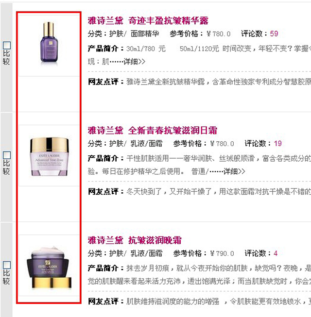Select category 乳液/面霜 of the day cream

point(146,144)
